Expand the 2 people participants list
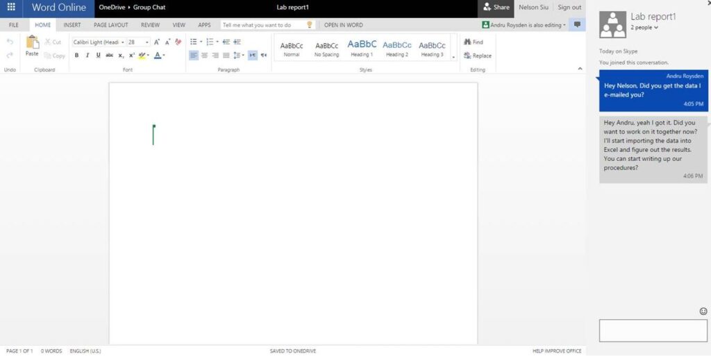Viewport: 711px width, 356px height. pos(644,28)
